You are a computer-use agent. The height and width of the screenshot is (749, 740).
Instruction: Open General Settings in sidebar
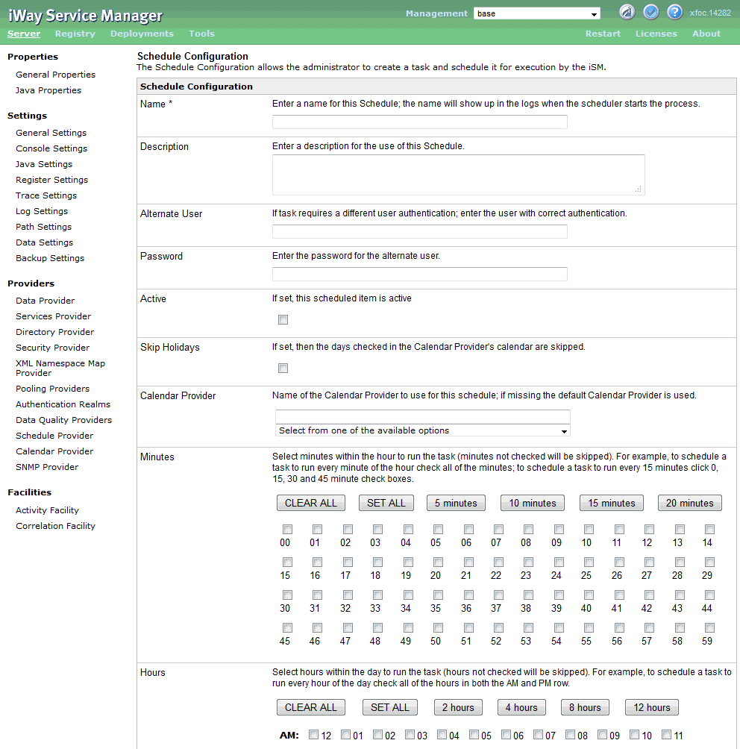[51, 133]
